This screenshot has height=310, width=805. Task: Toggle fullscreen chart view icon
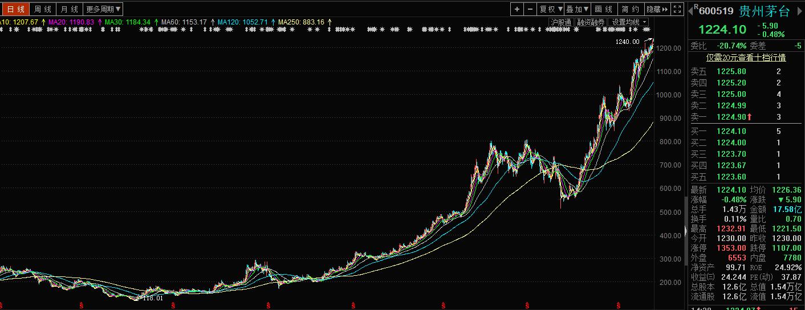[677, 9]
